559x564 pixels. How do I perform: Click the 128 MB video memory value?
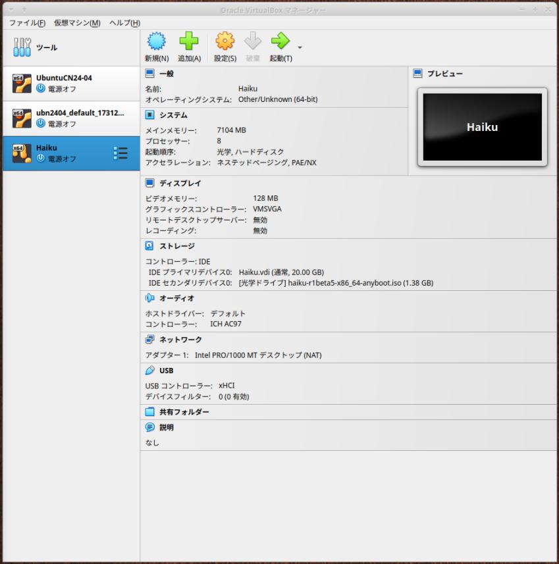click(265, 198)
